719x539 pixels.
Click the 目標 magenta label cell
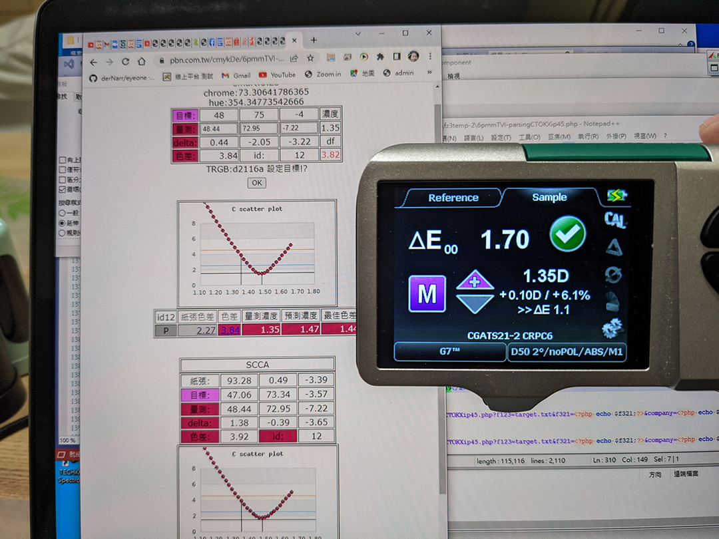coord(185,116)
